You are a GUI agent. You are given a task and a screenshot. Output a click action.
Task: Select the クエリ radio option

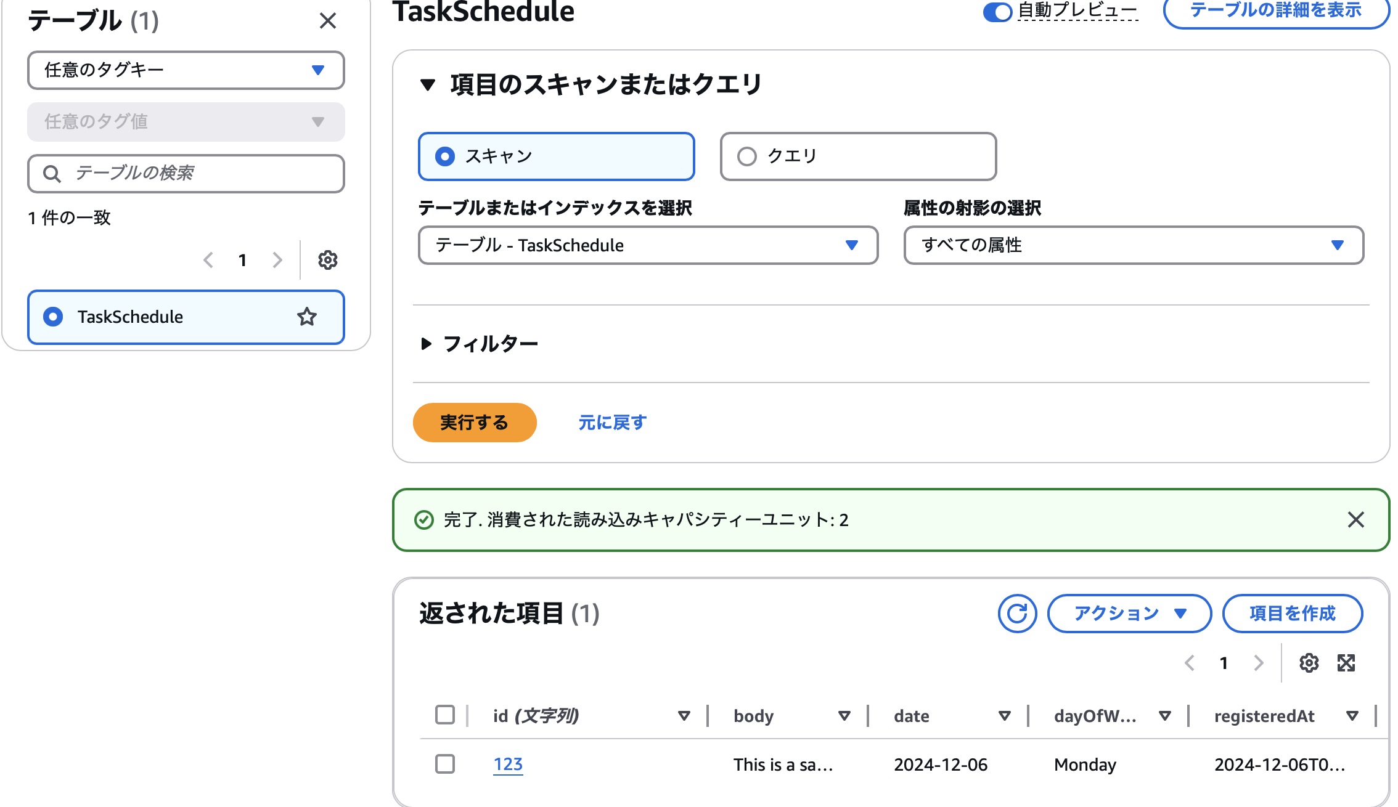point(747,156)
